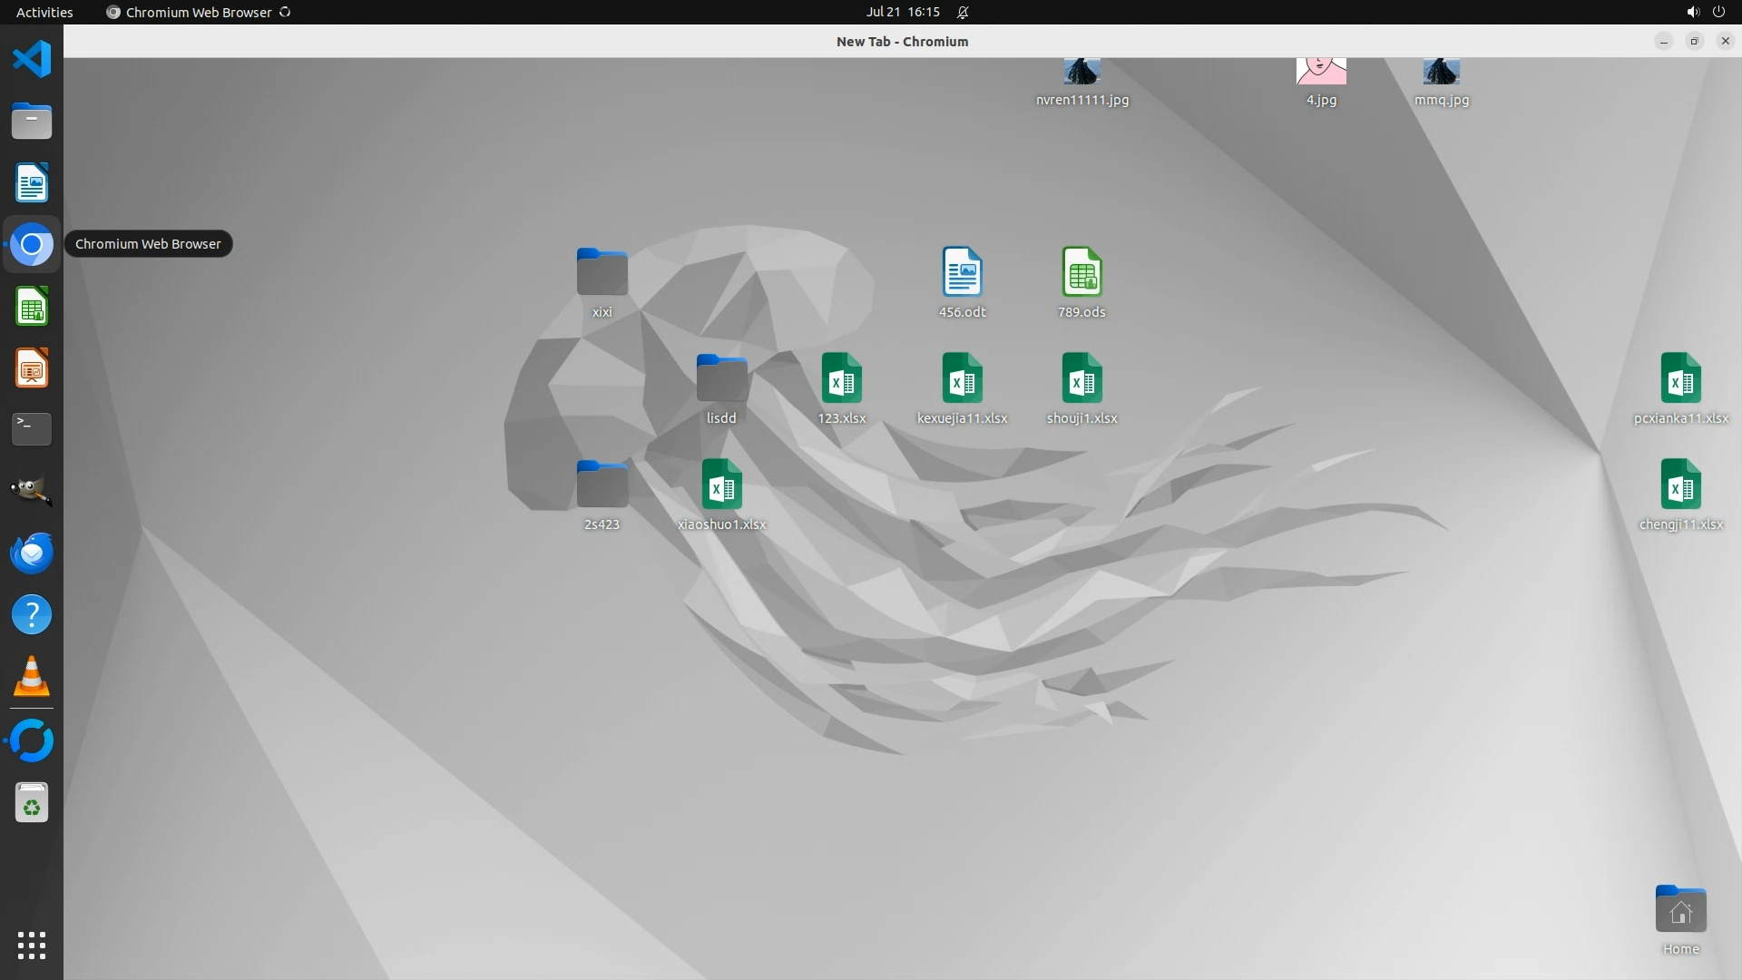Select the 4.jpg image thumbnail

[x=1321, y=73]
